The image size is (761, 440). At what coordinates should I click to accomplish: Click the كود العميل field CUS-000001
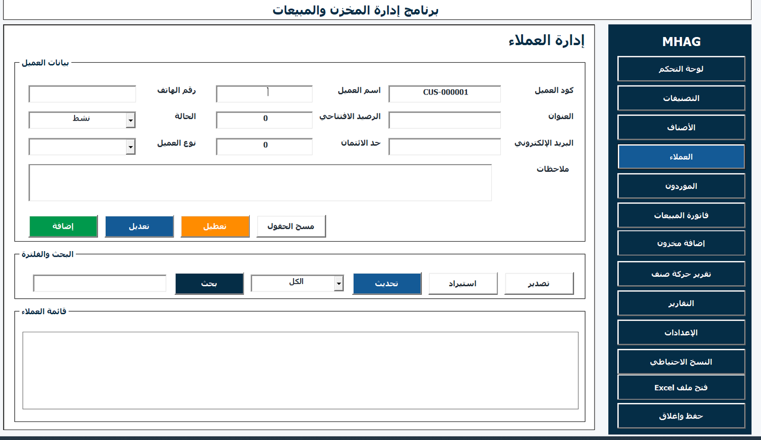[x=445, y=94]
